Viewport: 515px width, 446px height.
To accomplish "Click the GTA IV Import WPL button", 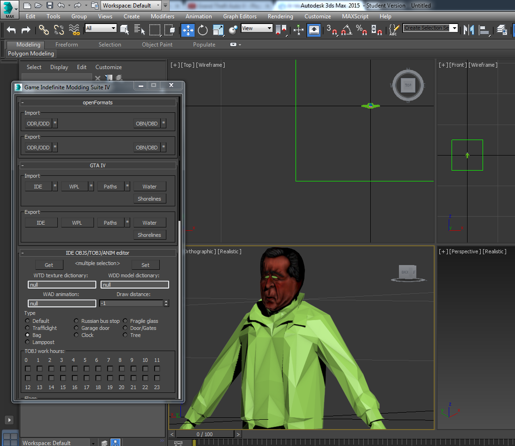I will [x=74, y=187].
